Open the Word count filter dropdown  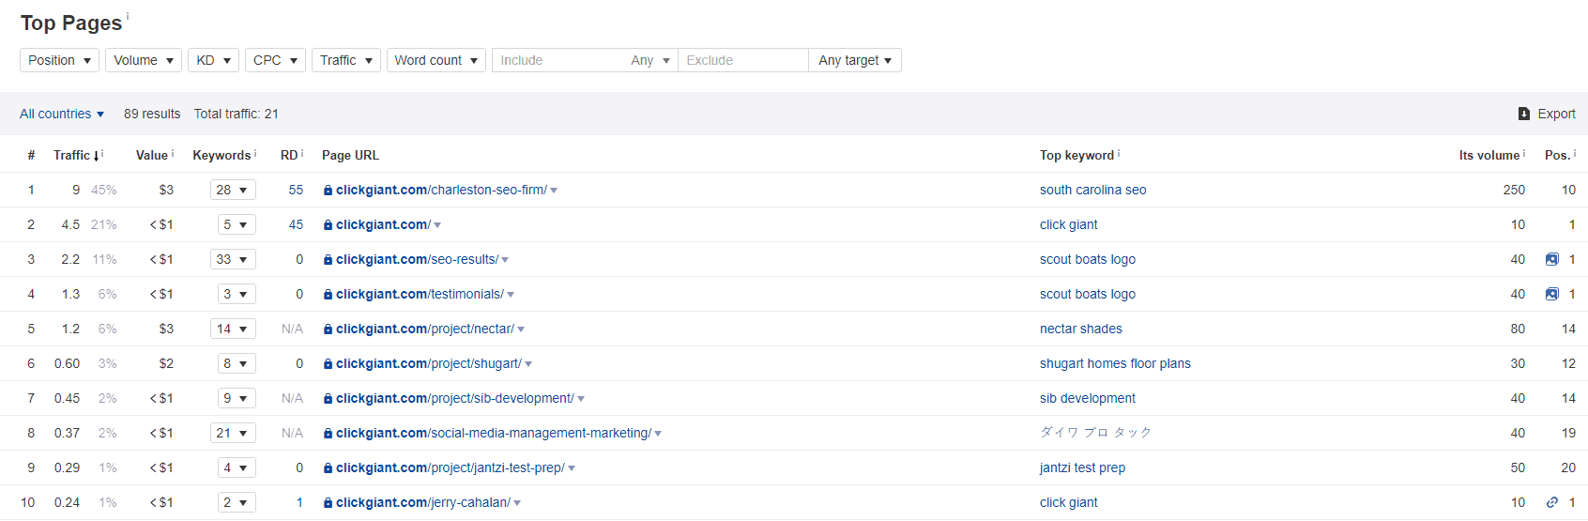(x=436, y=60)
